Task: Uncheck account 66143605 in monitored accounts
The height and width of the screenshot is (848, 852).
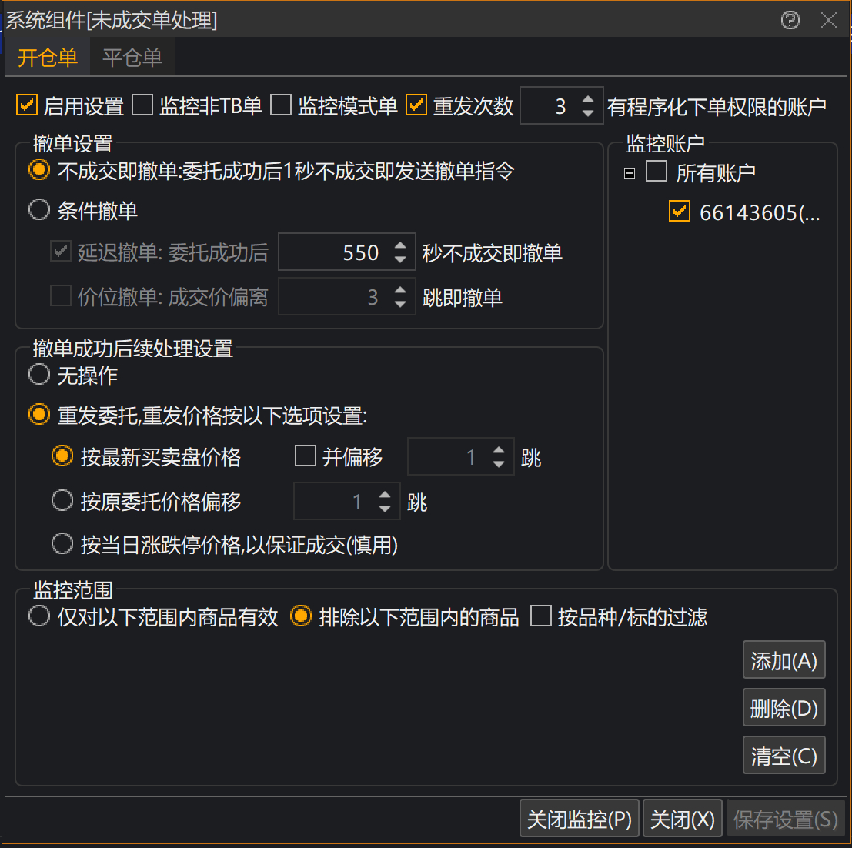Action: tap(680, 212)
